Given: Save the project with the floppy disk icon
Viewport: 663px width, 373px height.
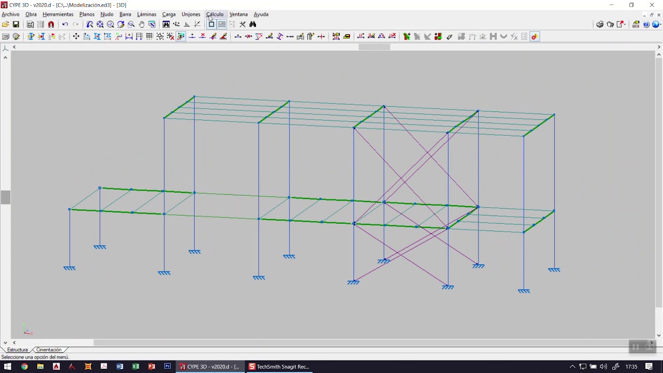Looking at the screenshot, I should [x=16, y=24].
